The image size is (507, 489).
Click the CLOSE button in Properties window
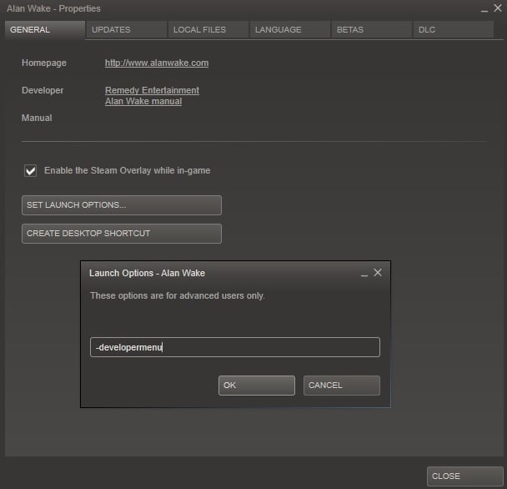coord(465,476)
